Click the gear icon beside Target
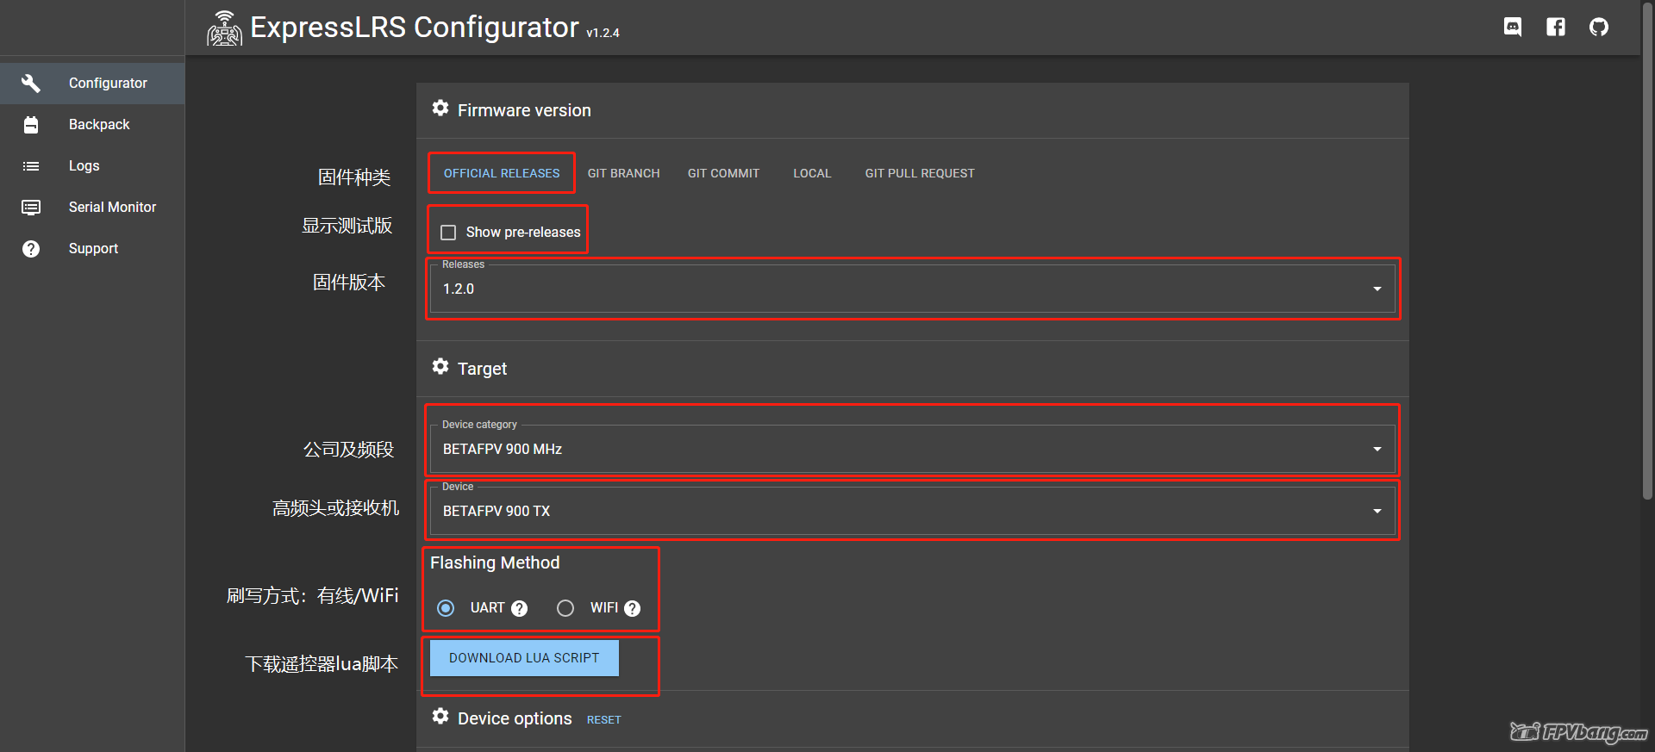This screenshot has width=1655, height=752. (440, 367)
